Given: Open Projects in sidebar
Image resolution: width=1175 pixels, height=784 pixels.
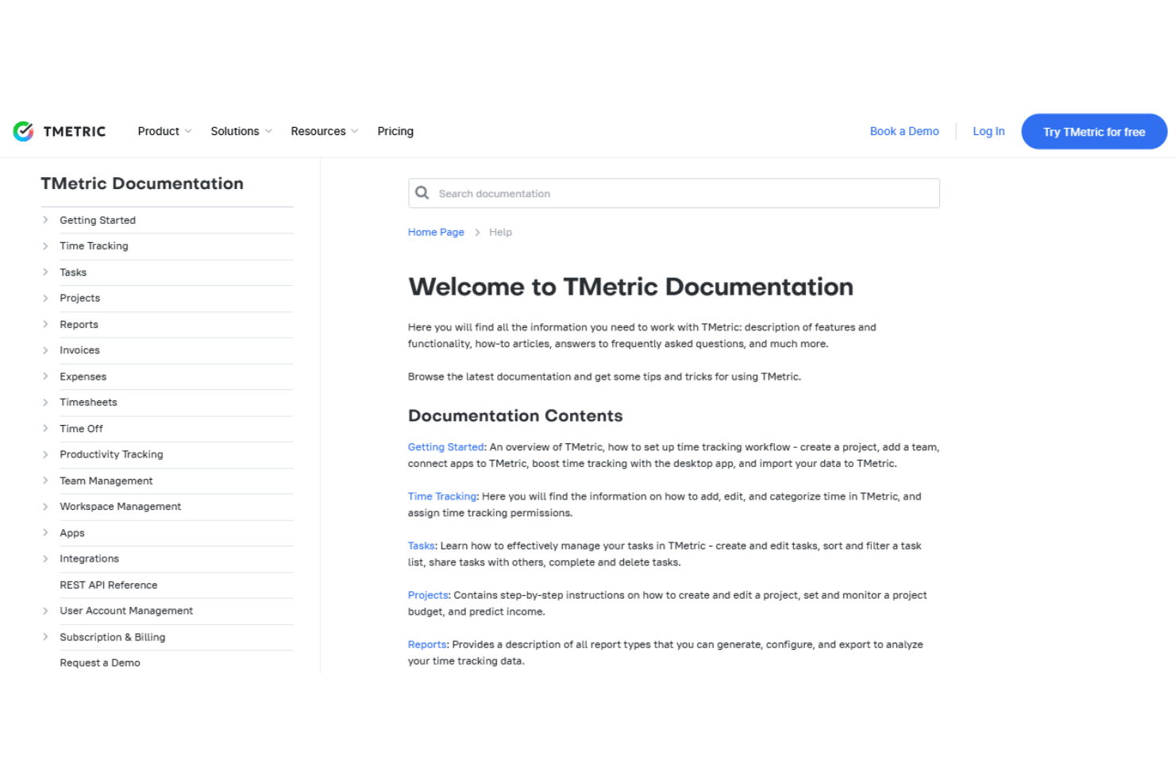Looking at the screenshot, I should click(80, 298).
